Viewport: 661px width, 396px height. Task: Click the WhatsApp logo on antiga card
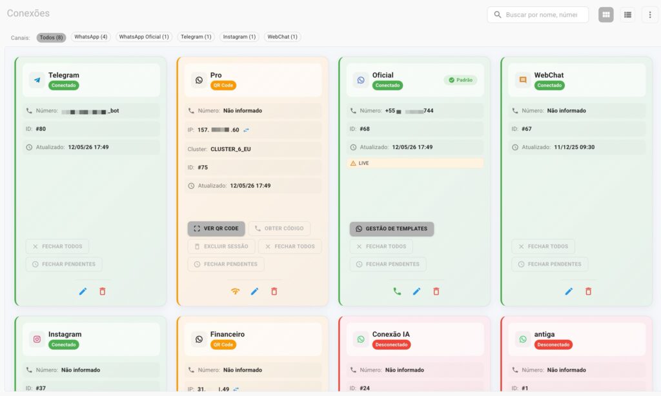pos(523,339)
